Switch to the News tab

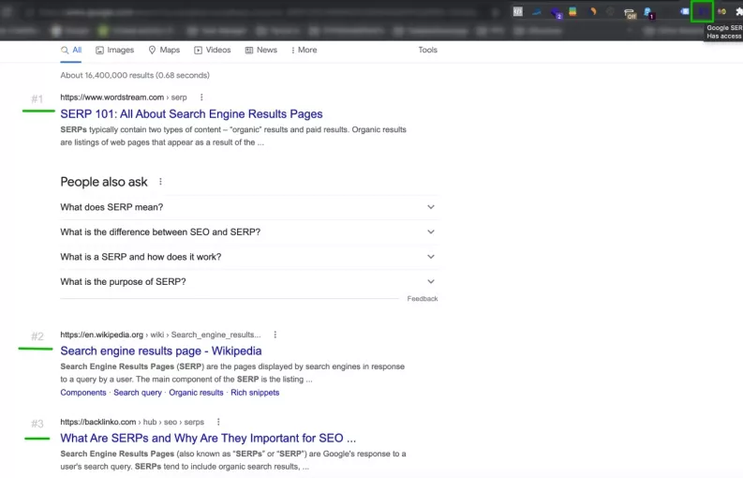point(261,51)
